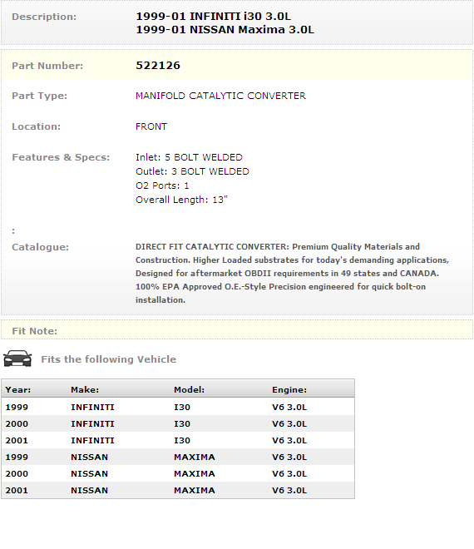
Task: Select part number 522126
Action: tap(158, 66)
